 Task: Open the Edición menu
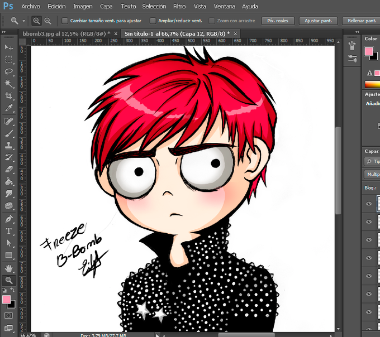point(56,6)
